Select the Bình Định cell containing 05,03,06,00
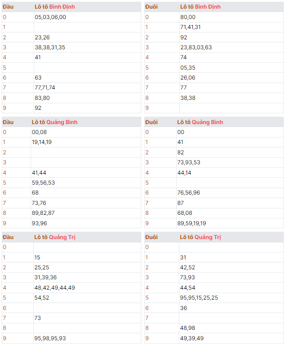The image size is (286, 345). tap(87, 17)
